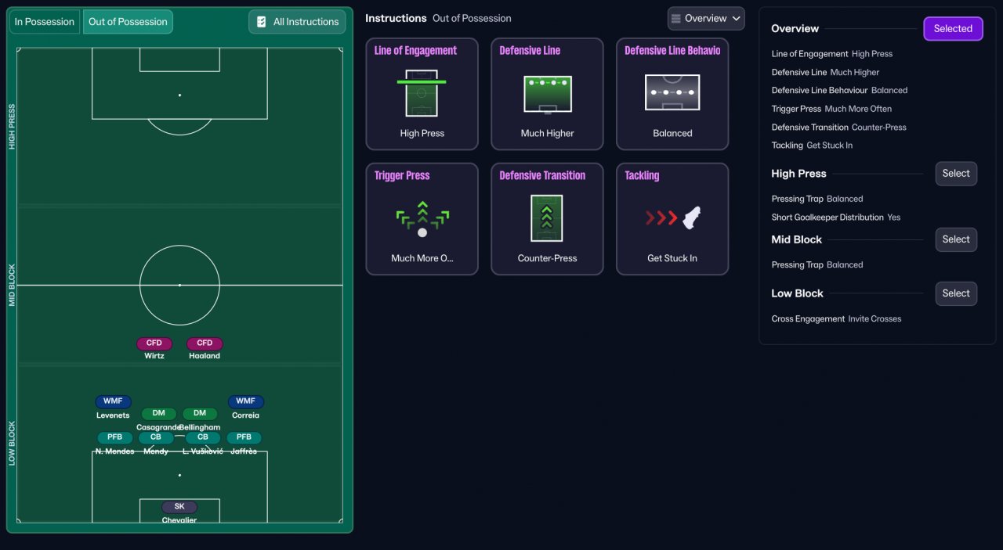Click Short Goalkeeper Distribution Yes row
Image resolution: width=1003 pixels, height=550 pixels.
[836, 217]
